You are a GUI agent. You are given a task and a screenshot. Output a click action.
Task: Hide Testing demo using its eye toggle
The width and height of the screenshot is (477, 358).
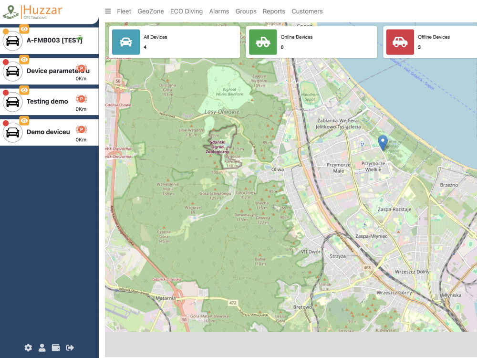pyautogui.click(x=24, y=90)
